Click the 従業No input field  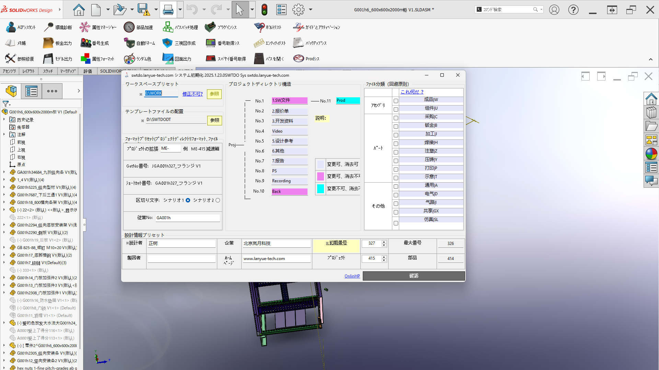pos(187,218)
